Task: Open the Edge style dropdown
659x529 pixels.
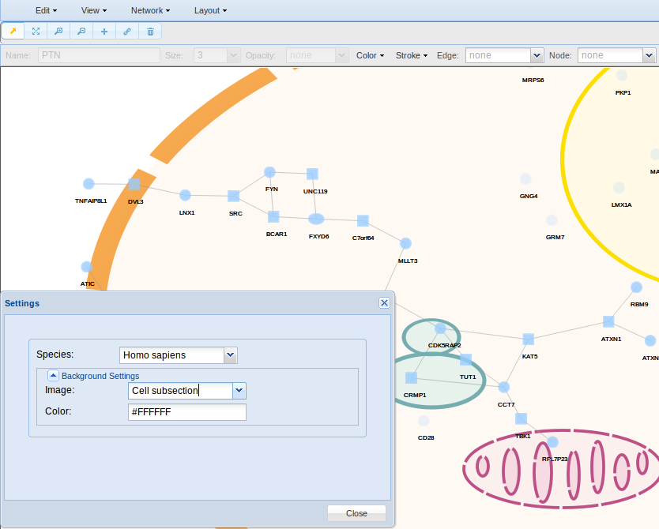Action: [x=537, y=55]
